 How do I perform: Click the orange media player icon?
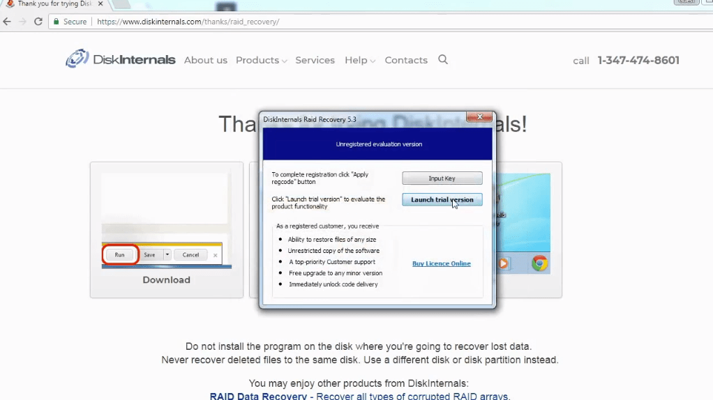tap(502, 263)
